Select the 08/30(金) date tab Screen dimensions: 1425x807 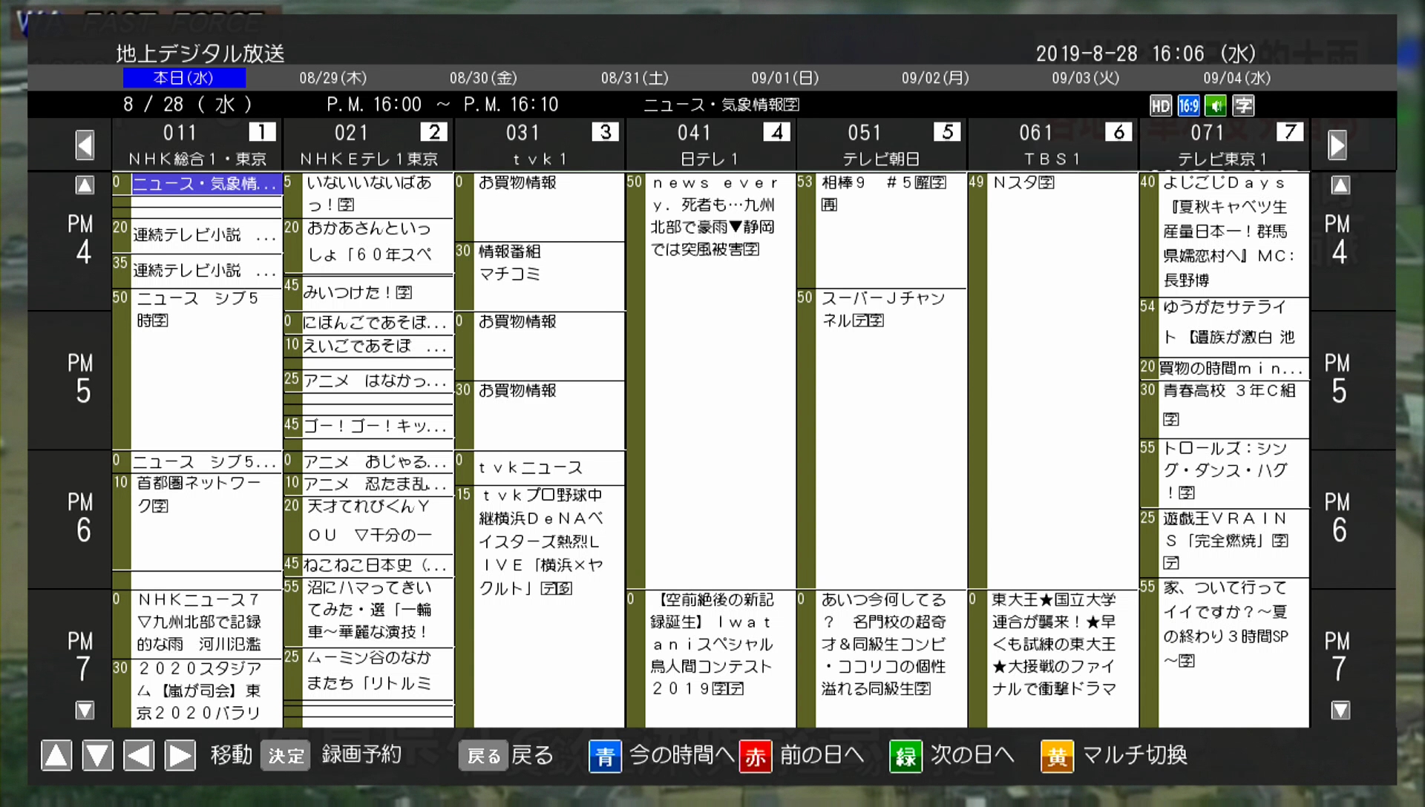coord(483,78)
